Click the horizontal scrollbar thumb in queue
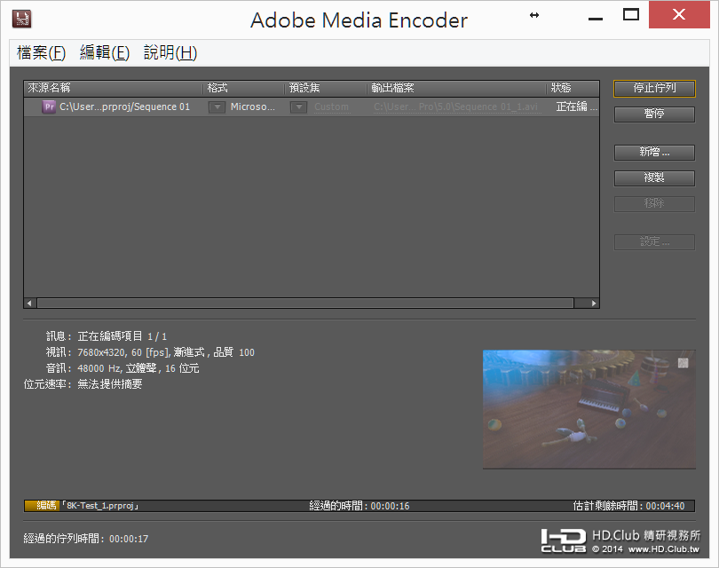The height and width of the screenshot is (568, 719). tap(305, 303)
